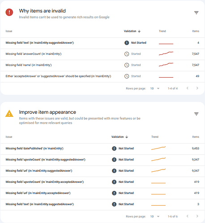Click Items column header in invalid table

(x=196, y=31)
